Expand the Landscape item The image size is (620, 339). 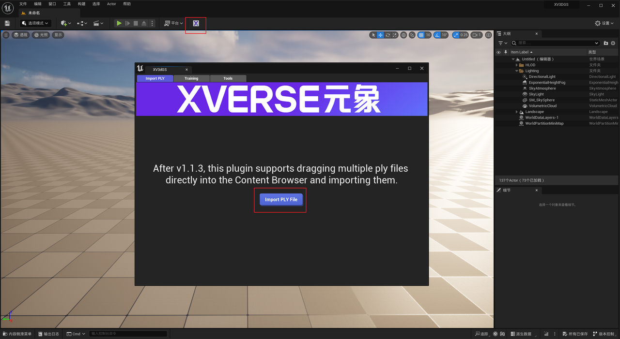pyautogui.click(x=517, y=112)
